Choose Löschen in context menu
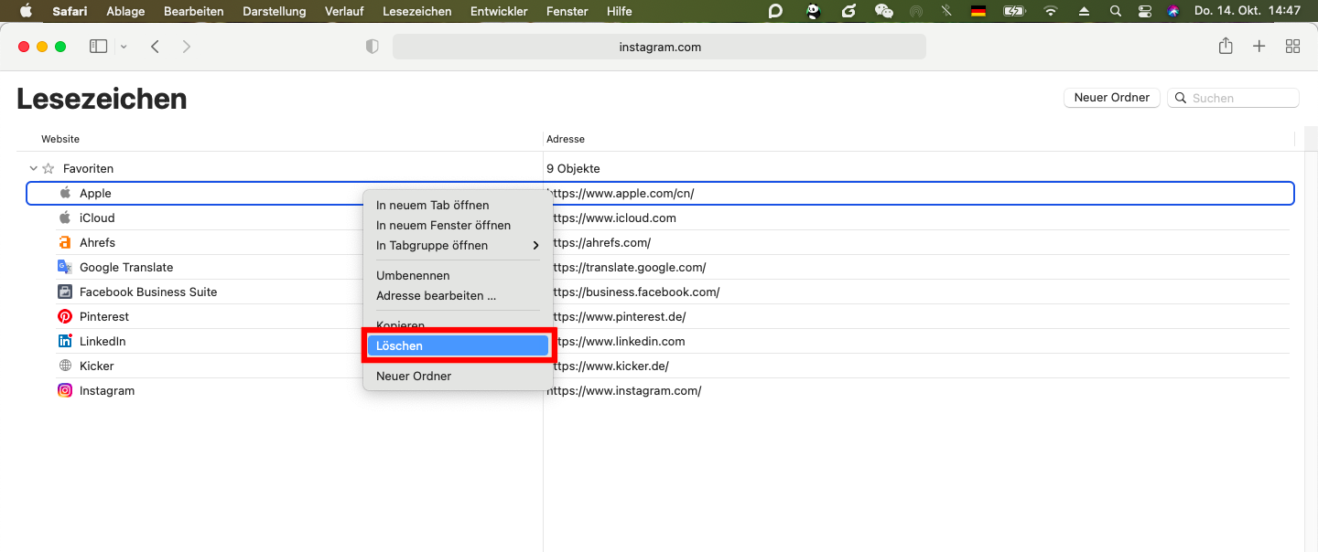1318x552 pixels. (x=458, y=345)
